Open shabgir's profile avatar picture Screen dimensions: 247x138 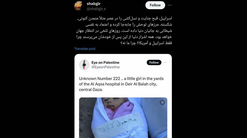(x=79, y=6)
